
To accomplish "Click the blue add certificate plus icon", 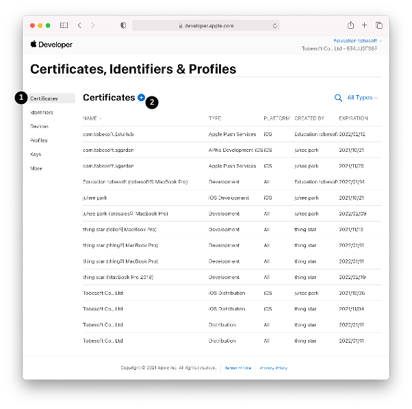I will point(141,97).
